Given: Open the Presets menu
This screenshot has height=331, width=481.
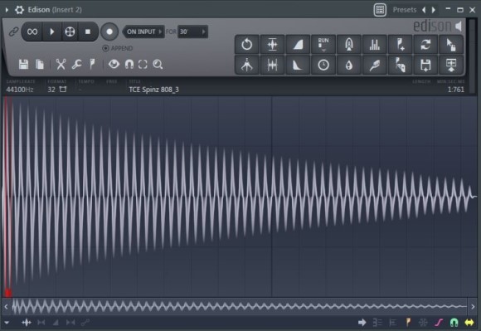Looking at the screenshot, I should pos(405,10).
